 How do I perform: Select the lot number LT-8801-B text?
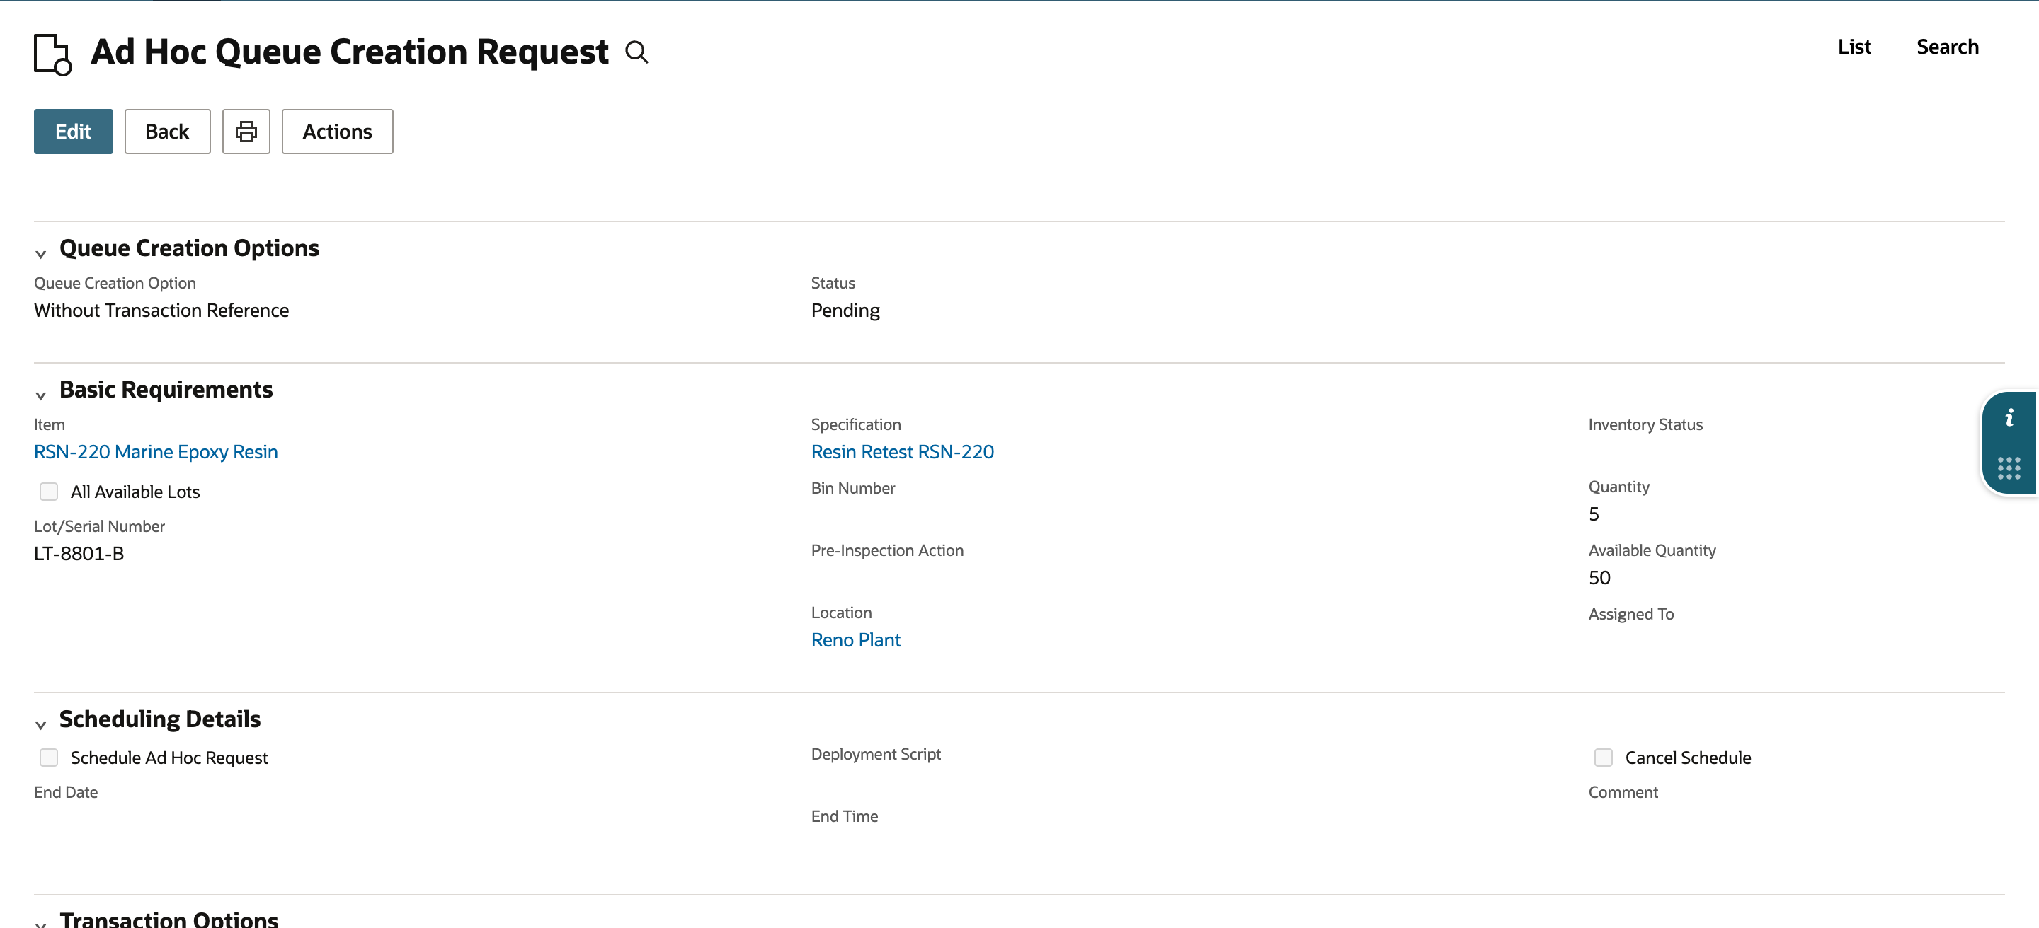[x=79, y=553]
